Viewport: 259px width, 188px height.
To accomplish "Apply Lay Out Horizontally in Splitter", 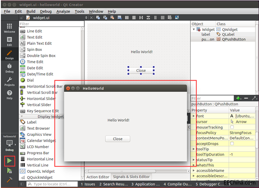I will click(141, 18).
